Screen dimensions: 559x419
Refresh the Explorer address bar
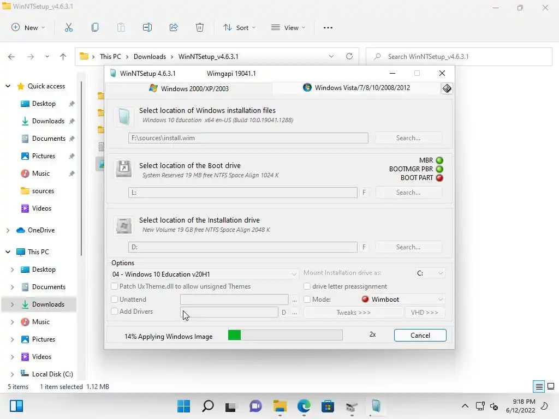349,56
